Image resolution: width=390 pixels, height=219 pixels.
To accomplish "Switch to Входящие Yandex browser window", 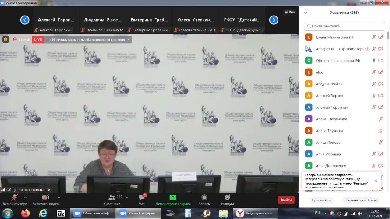I will click(x=256, y=213).
